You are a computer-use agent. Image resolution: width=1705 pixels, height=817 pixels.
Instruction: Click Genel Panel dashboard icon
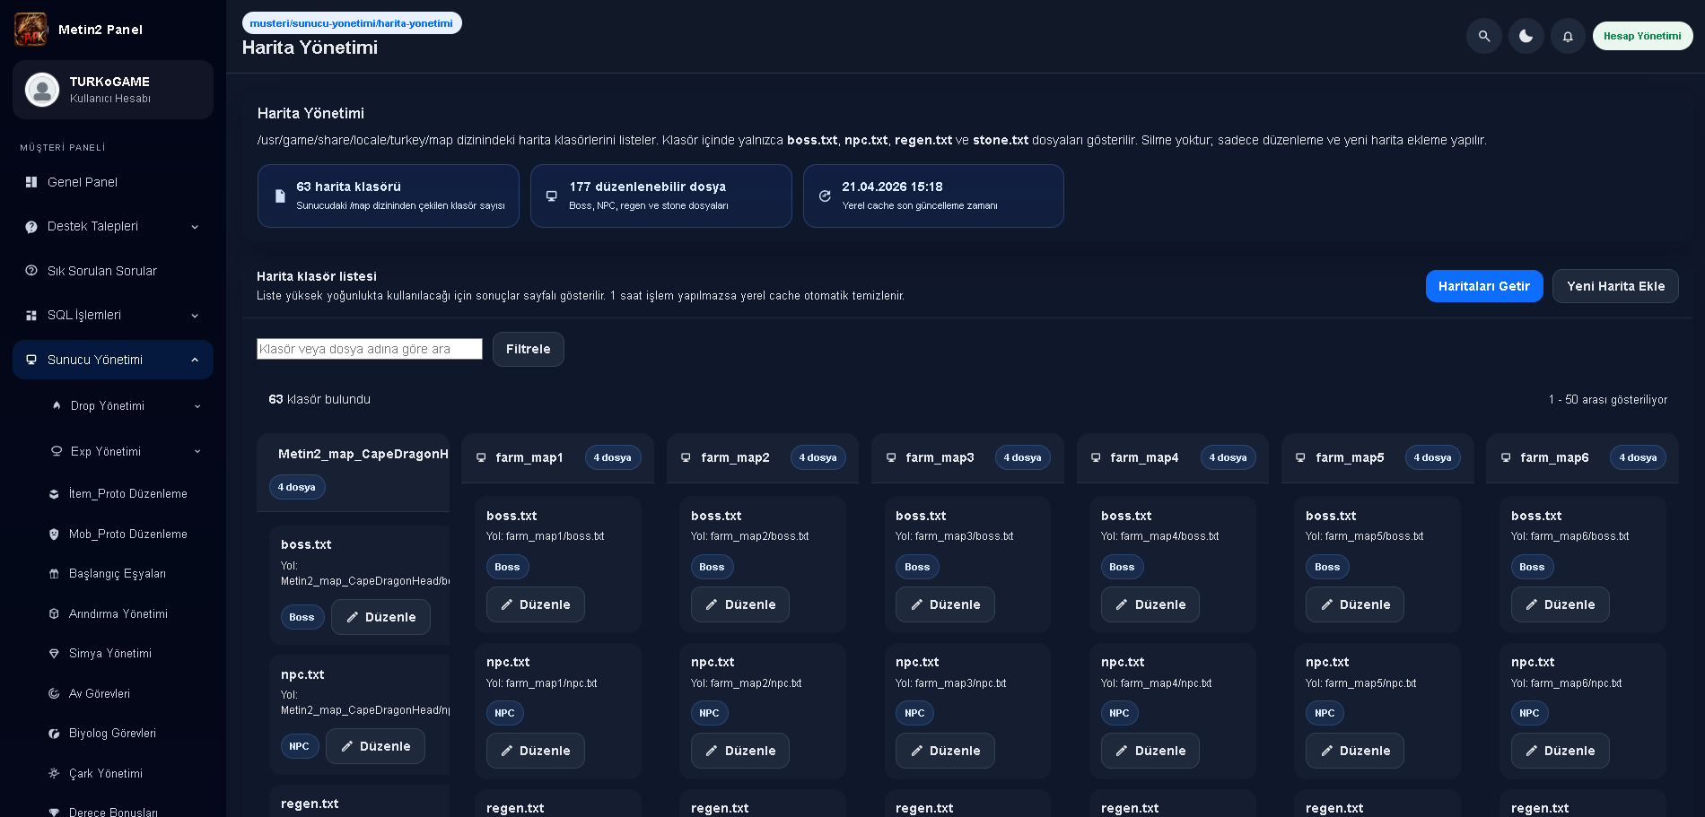(31, 182)
